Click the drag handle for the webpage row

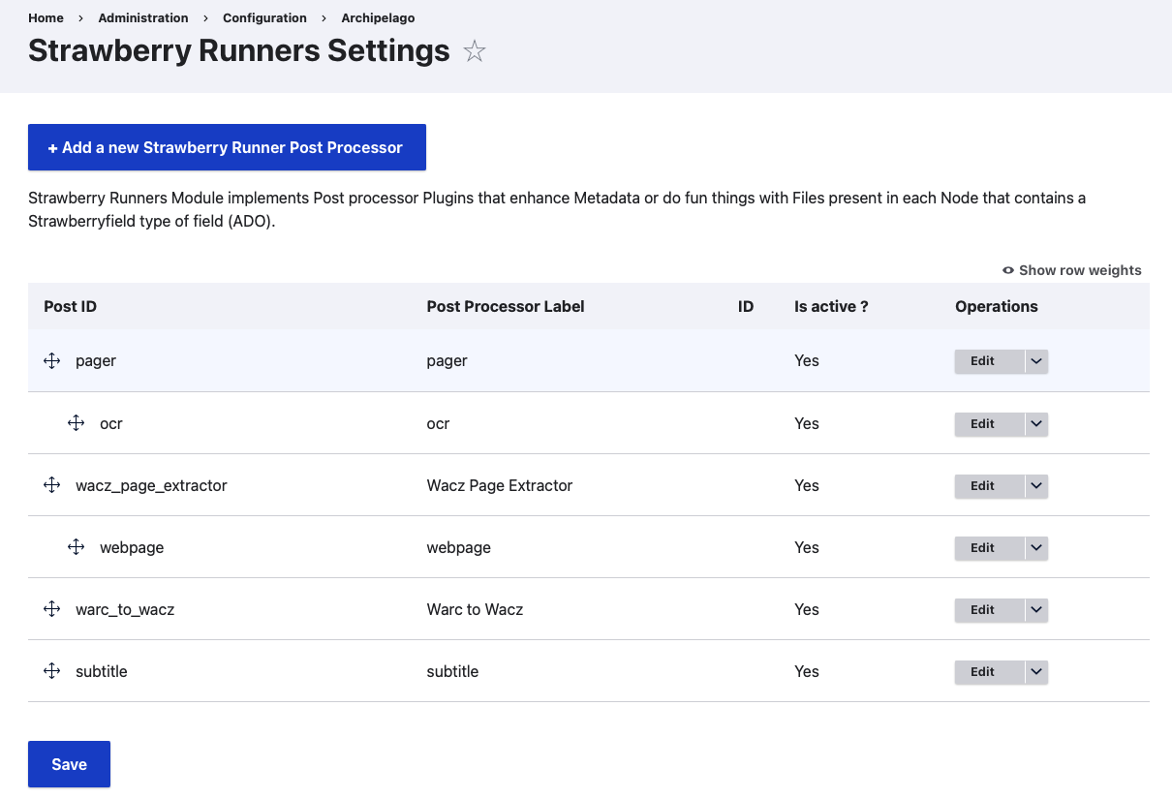coord(77,547)
